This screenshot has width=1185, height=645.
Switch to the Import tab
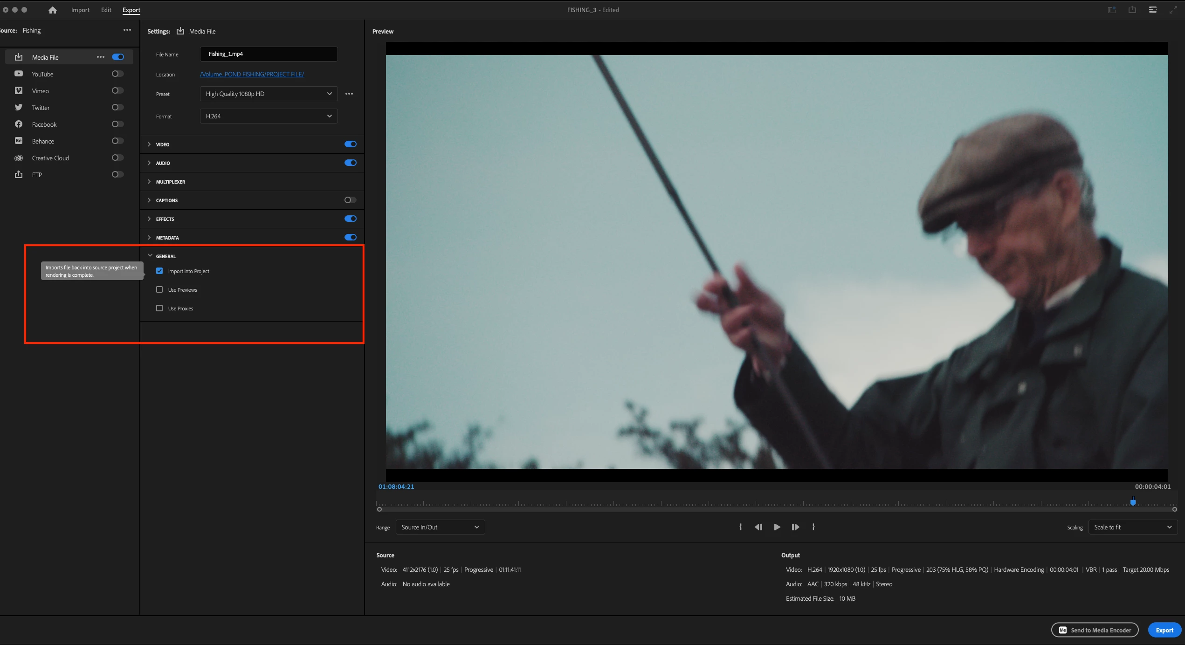80,10
